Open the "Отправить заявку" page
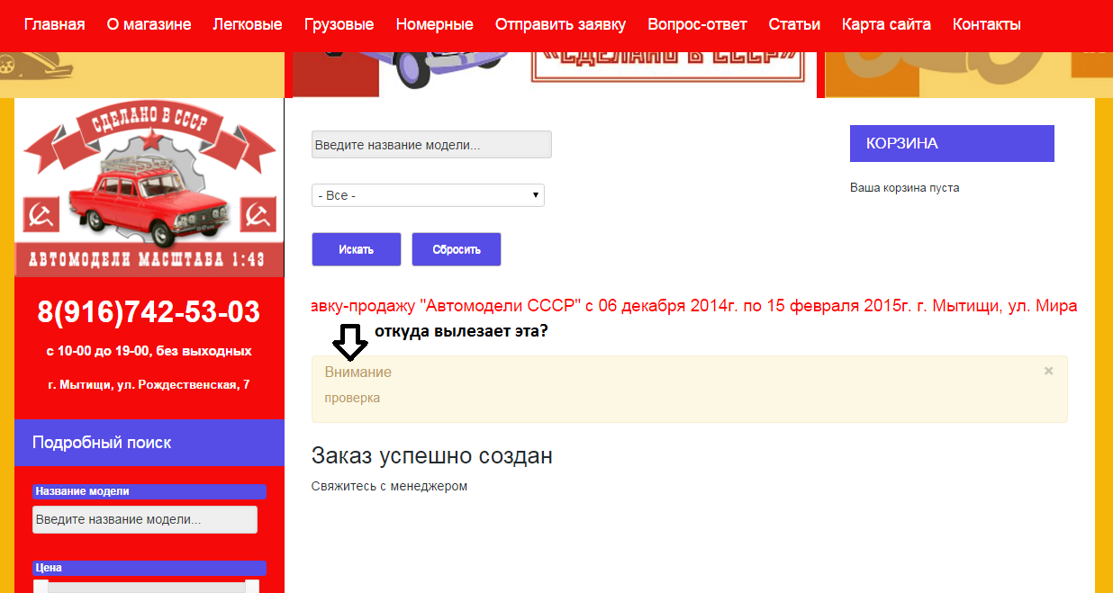This screenshot has height=593, width=1113. 560,24
